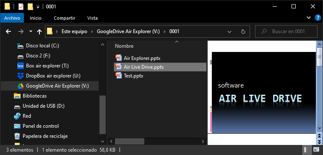Click the New folder quick access icon
The width and height of the screenshot is (323, 155).
pos(31,7)
